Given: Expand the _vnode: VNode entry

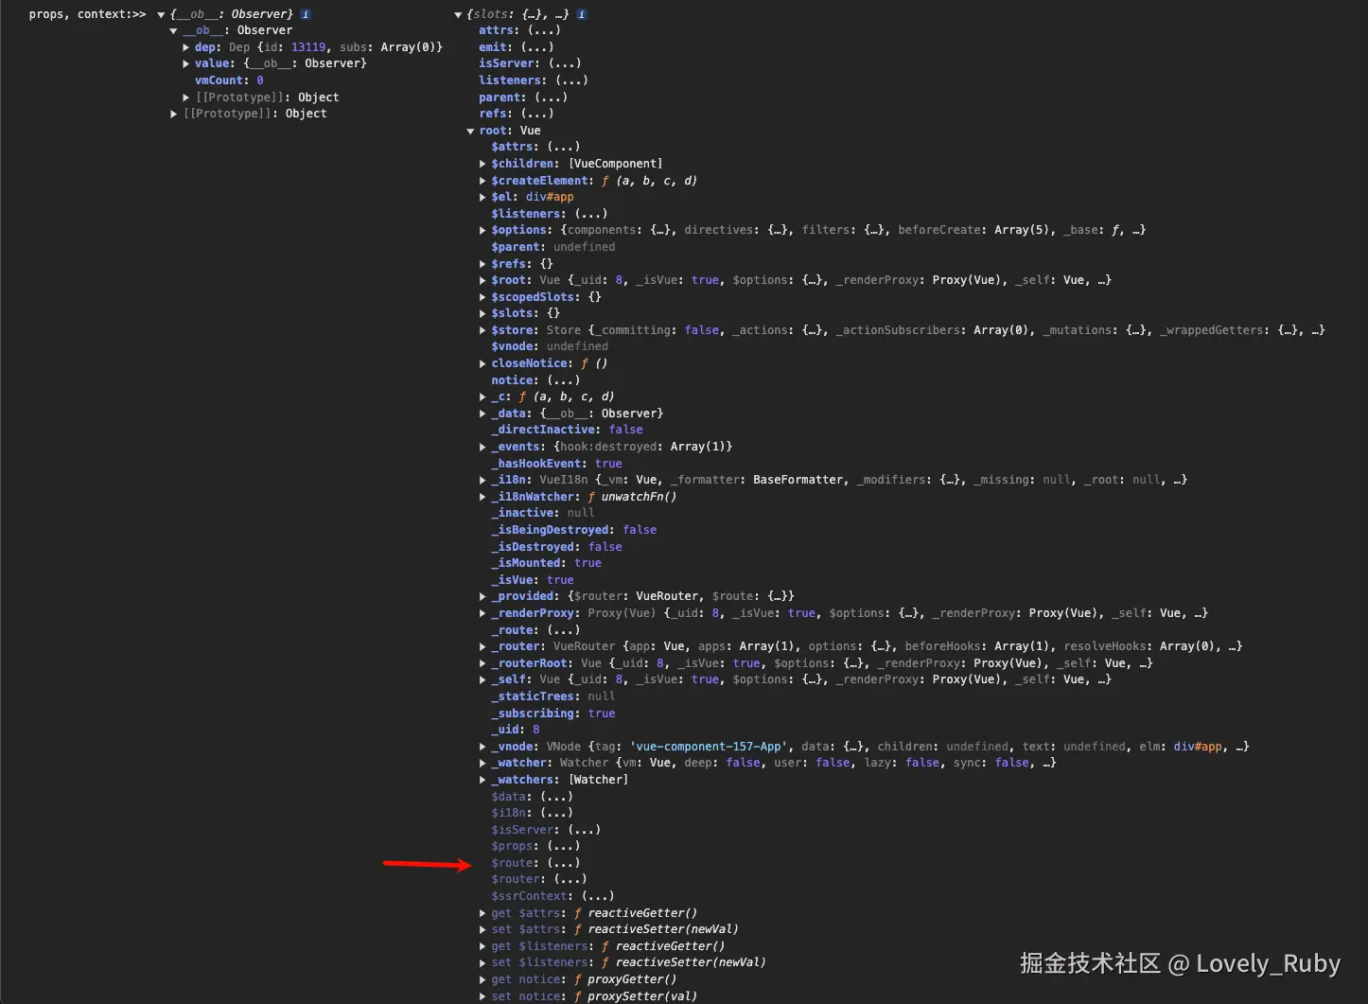Looking at the screenshot, I should coord(482,747).
